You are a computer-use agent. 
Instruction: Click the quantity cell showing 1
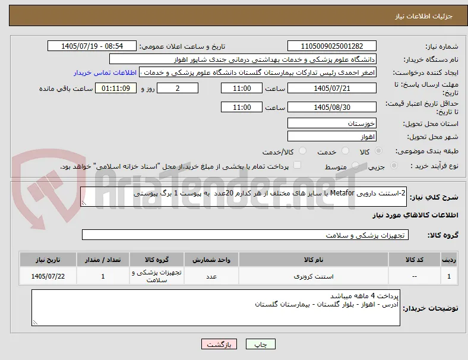(103, 276)
